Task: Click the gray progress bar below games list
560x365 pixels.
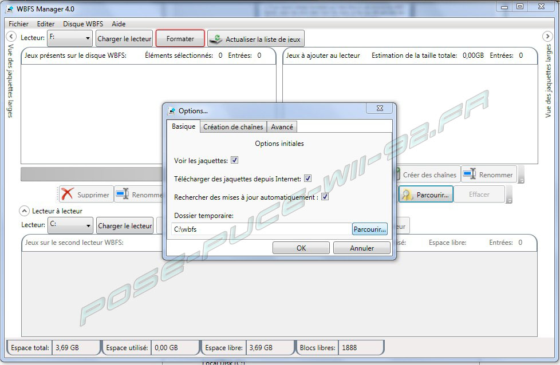Action: tap(92, 174)
